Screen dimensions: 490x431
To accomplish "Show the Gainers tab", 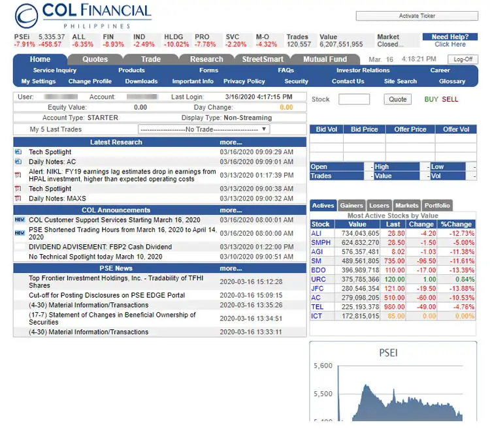I will 351,206.
